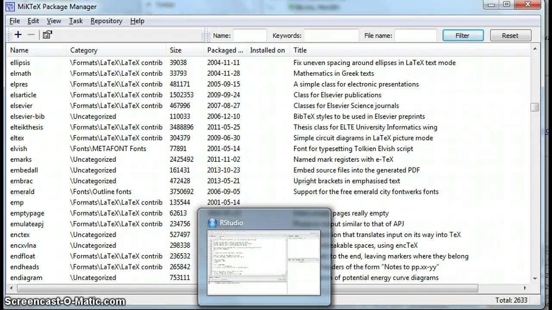Select the elvish package row
The height and width of the screenshot is (310, 552).
pos(268,149)
